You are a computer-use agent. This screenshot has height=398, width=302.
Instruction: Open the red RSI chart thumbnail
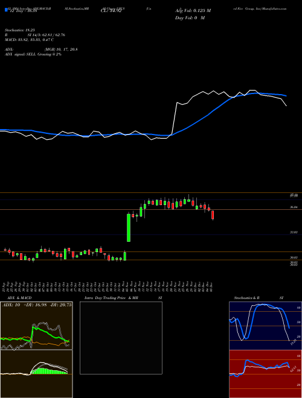pos(265,374)
